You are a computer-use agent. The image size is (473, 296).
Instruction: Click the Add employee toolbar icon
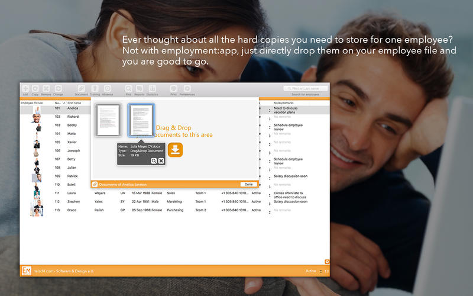click(x=25, y=88)
